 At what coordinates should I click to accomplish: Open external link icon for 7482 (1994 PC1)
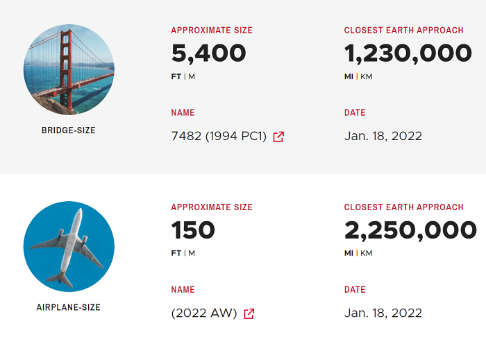(278, 137)
